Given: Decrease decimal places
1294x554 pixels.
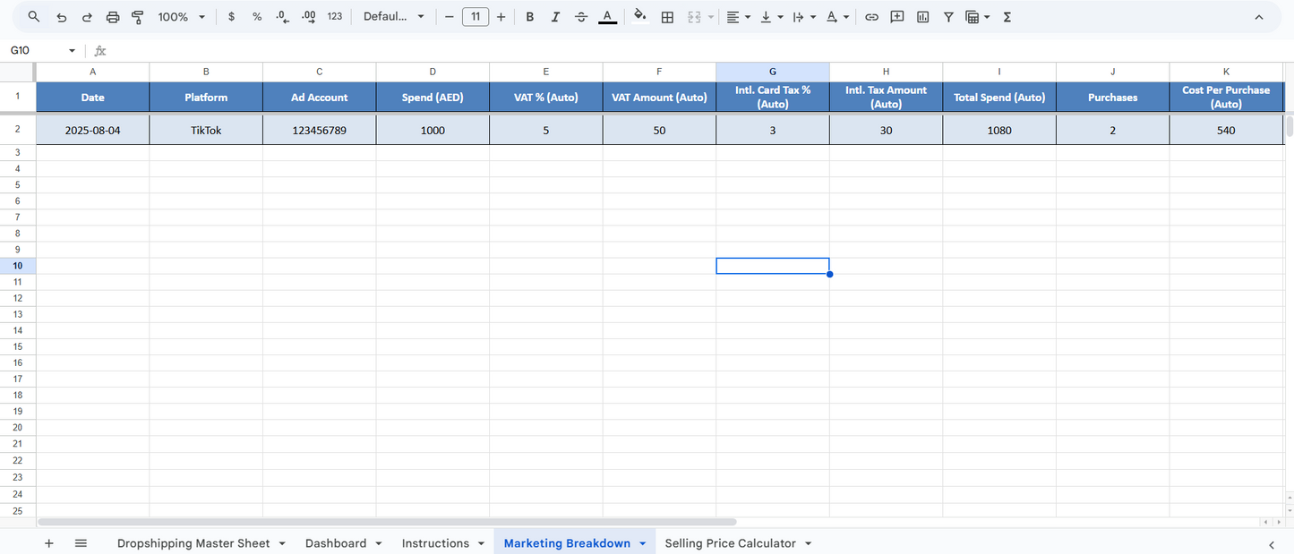Looking at the screenshot, I should [x=283, y=17].
